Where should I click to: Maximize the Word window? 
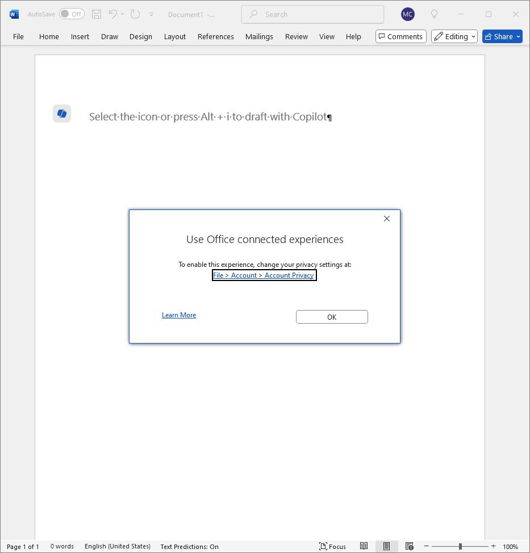tap(489, 14)
